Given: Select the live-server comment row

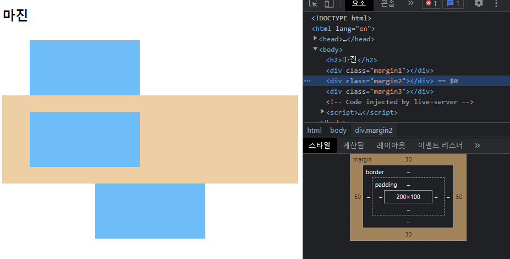Looking at the screenshot, I should coord(399,101).
